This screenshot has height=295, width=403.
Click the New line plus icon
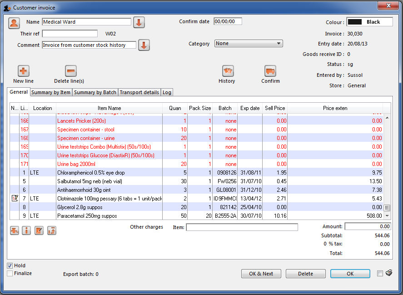coord(24,71)
